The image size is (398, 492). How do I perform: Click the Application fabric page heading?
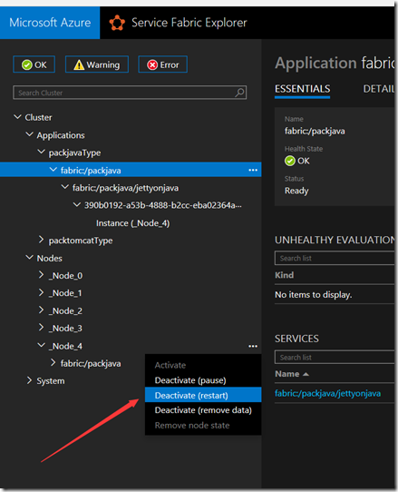[x=335, y=63]
